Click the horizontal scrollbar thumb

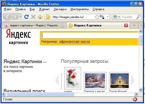click(40, 94)
